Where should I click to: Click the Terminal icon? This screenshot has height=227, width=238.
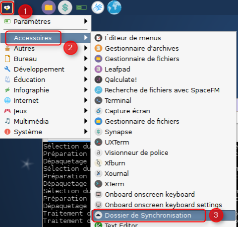coord(98,100)
